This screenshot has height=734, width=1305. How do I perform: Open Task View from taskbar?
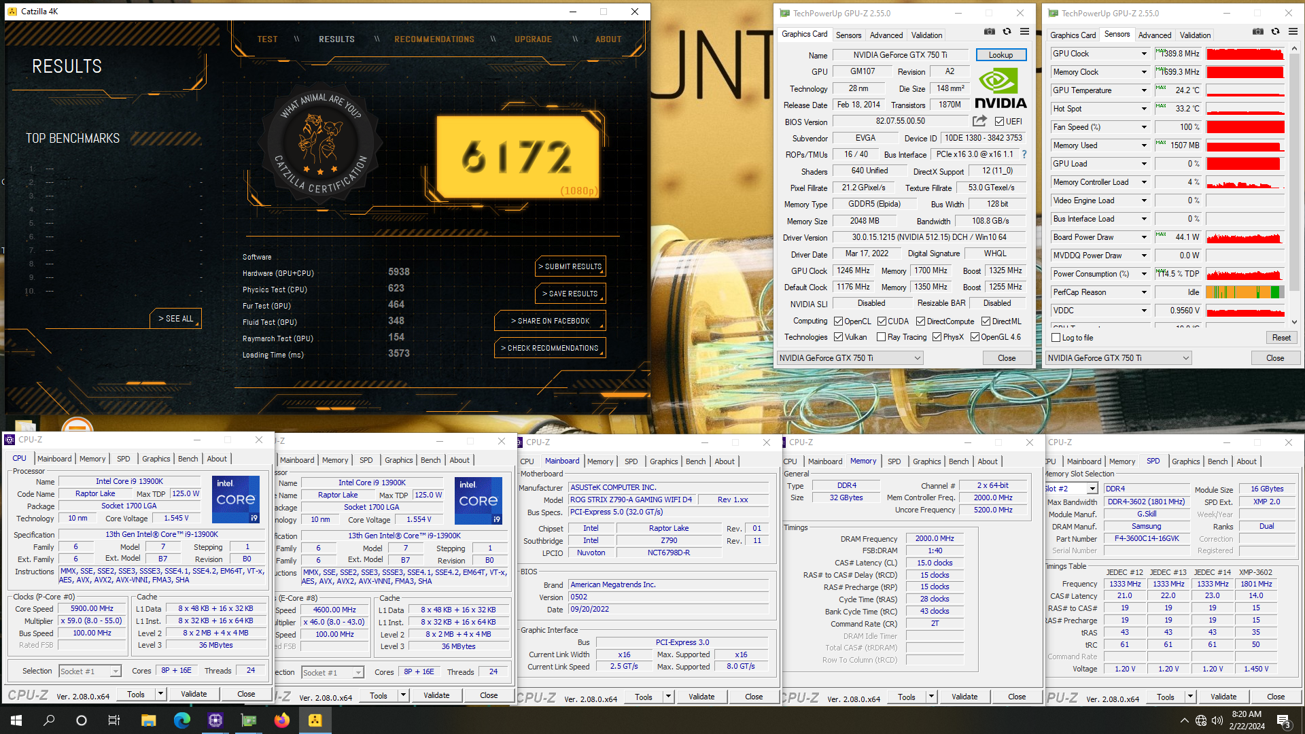coord(114,720)
